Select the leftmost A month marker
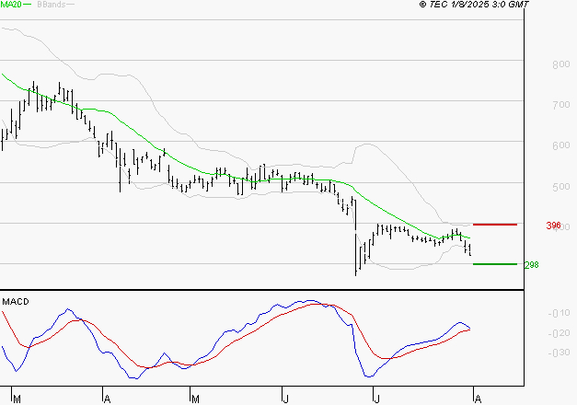Image resolution: width=577 pixels, height=405 pixels. 107,399
